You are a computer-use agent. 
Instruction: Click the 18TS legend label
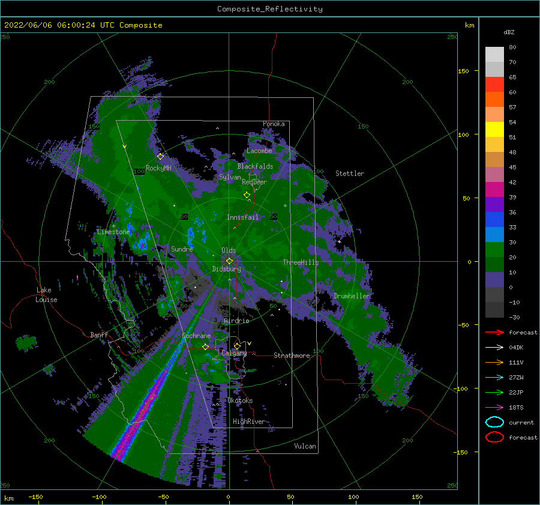point(516,408)
